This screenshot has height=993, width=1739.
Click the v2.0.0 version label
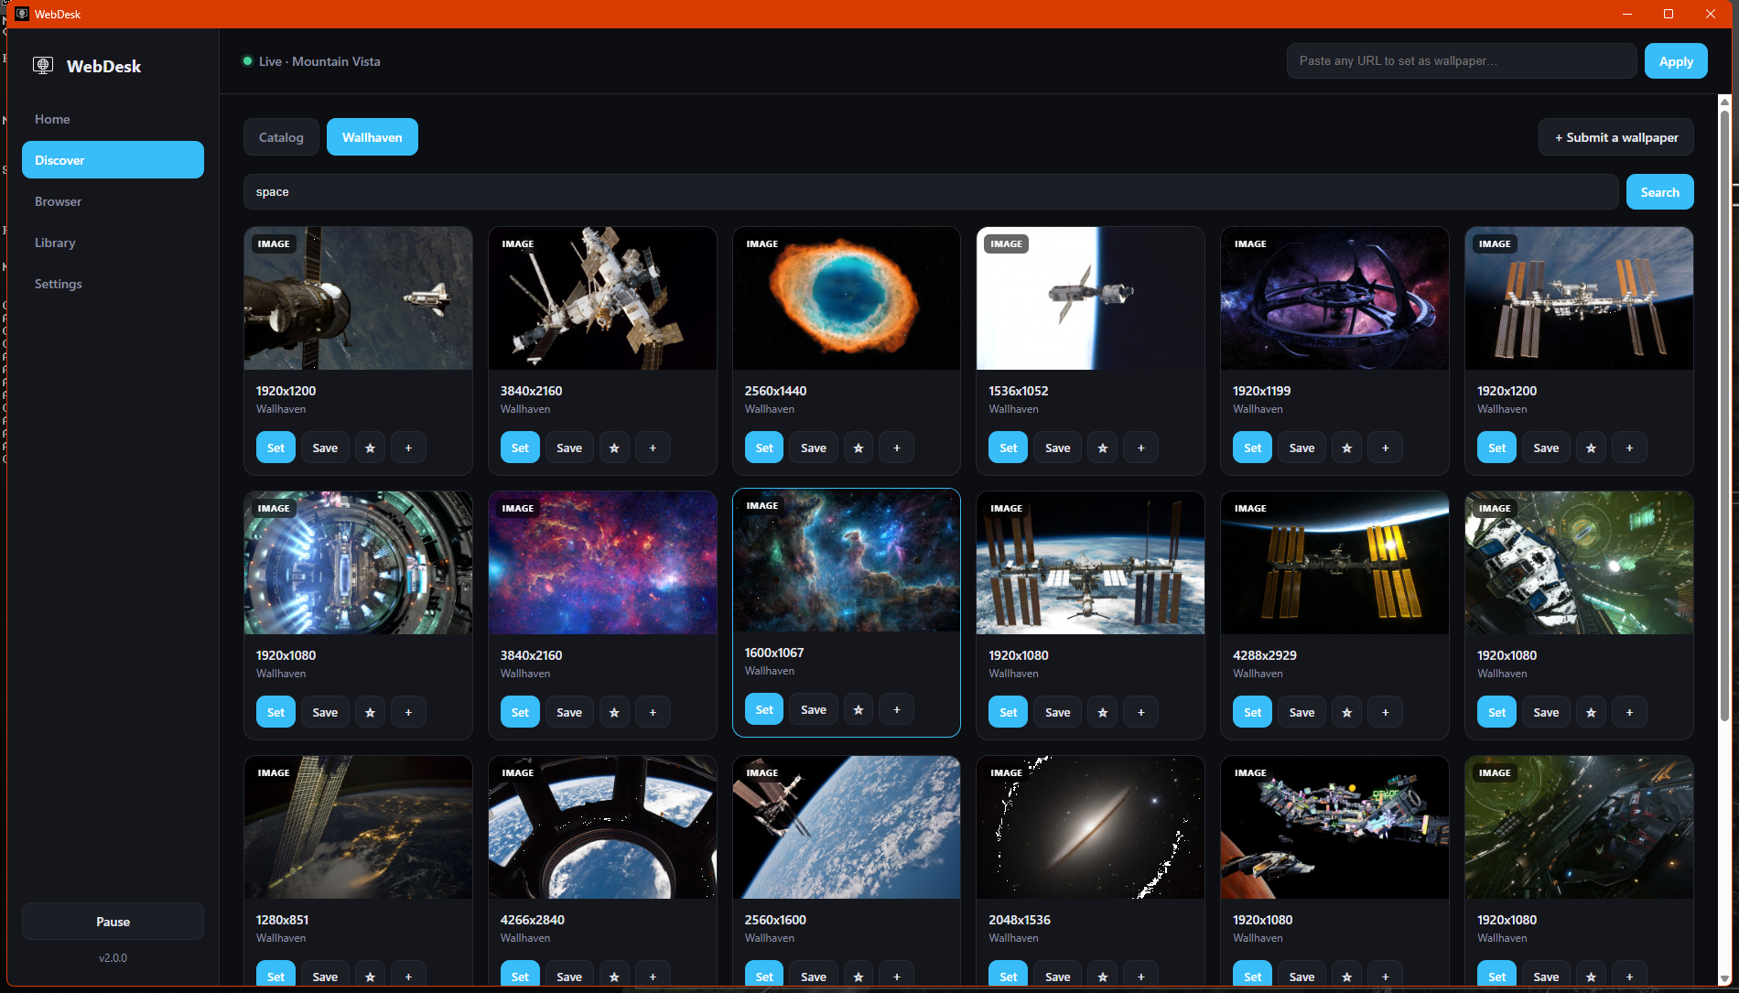(113, 958)
